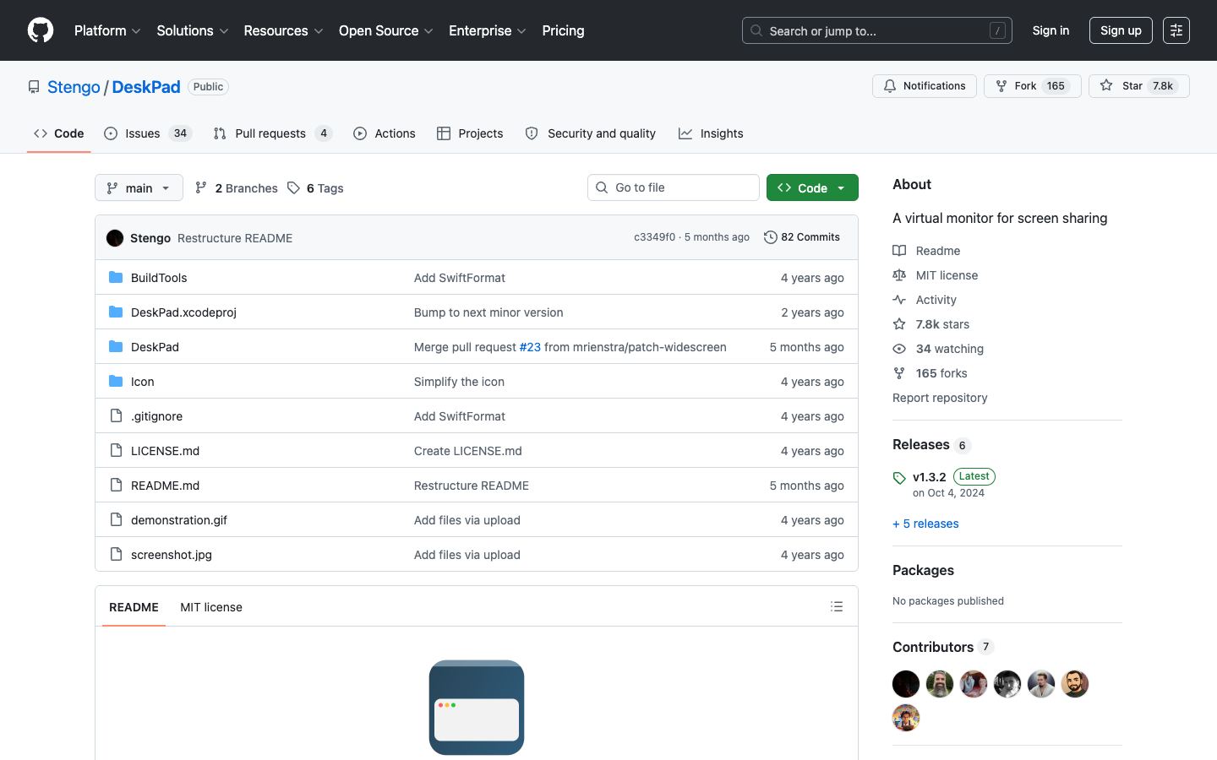Viewport: 1217px width, 760px height.
Task: Switch to the MIT license tab
Action: click(211, 607)
